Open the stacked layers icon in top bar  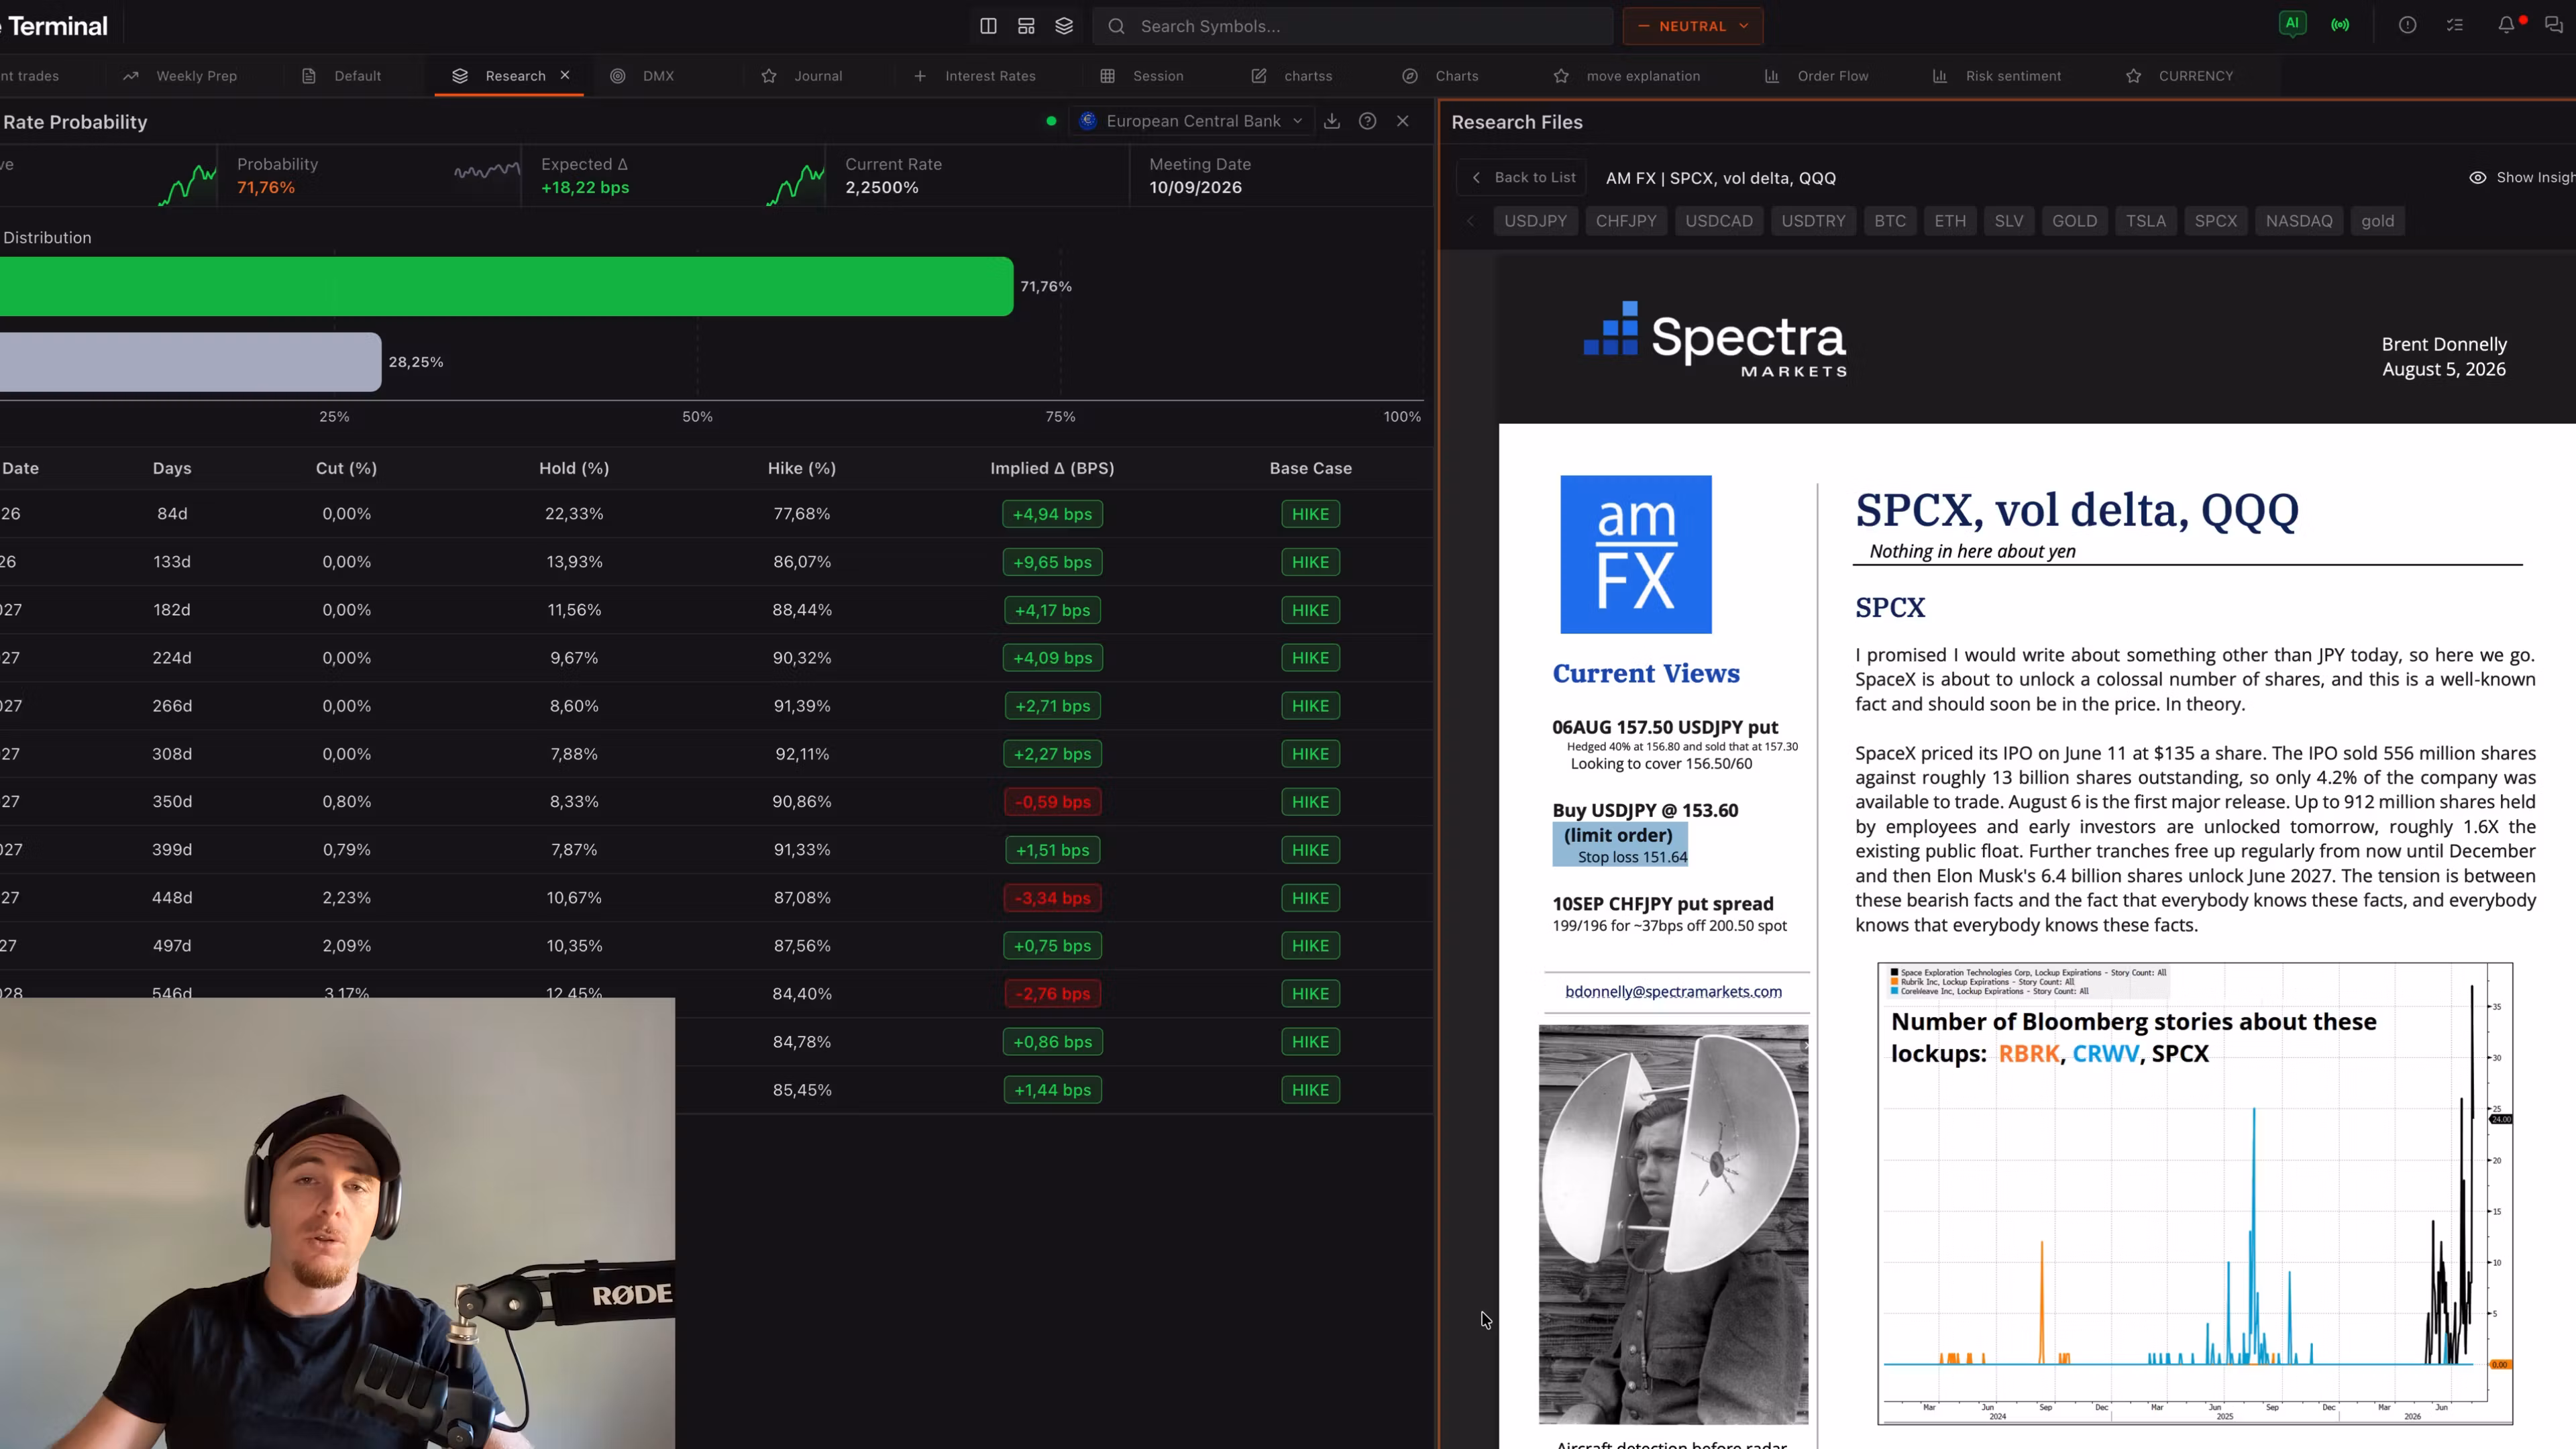point(1064,26)
